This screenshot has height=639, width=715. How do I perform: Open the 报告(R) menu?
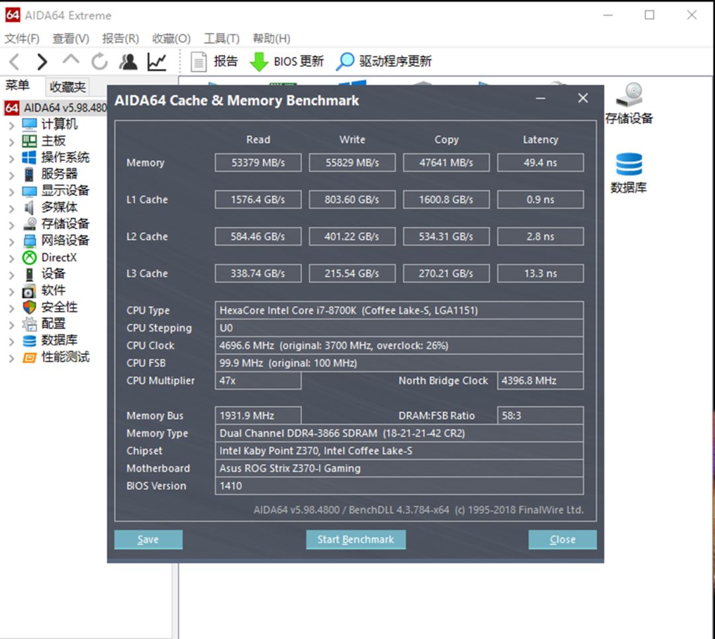(121, 38)
